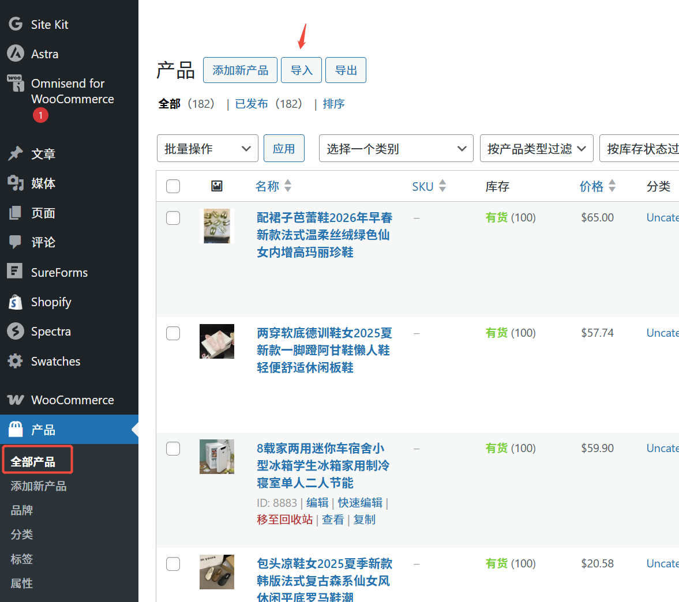Click 移至回收站 for the mini fridge
The height and width of the screenshot is (602, 679).
coord(285,520)
